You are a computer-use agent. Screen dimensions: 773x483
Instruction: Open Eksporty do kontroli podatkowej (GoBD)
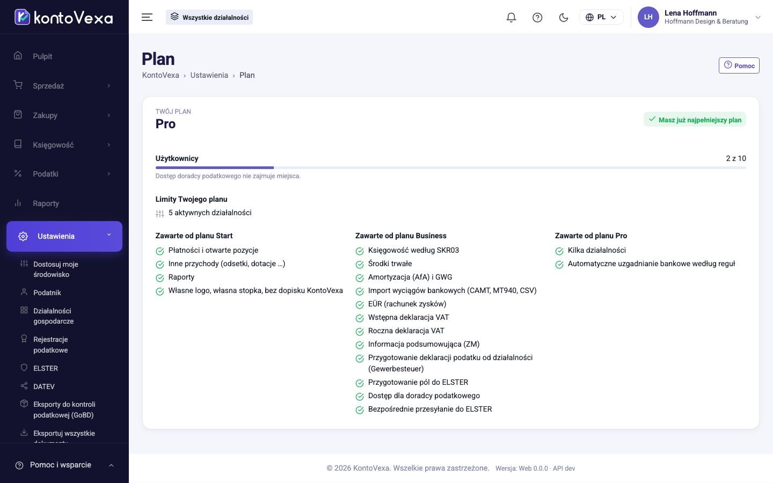pos(64,409)
